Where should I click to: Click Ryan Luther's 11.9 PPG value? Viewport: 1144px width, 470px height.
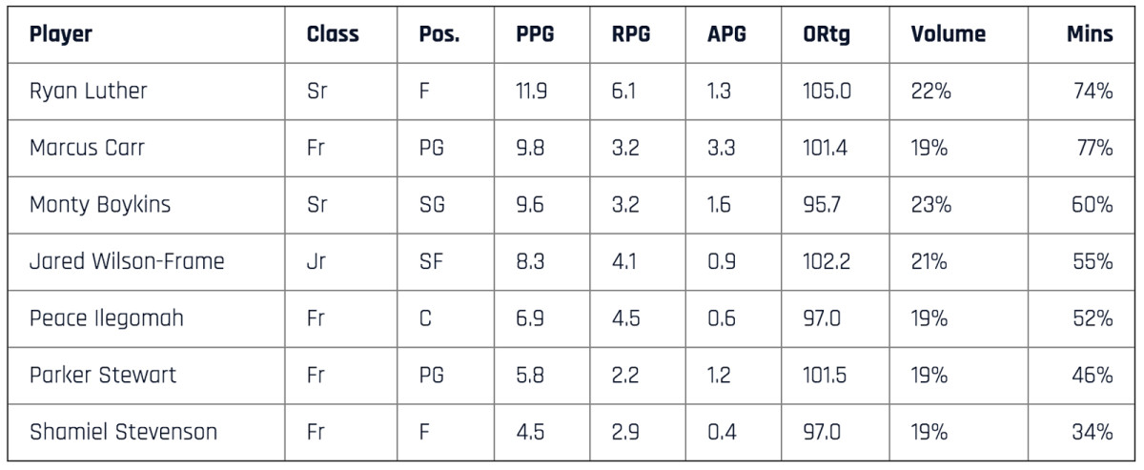pos(532,92)
